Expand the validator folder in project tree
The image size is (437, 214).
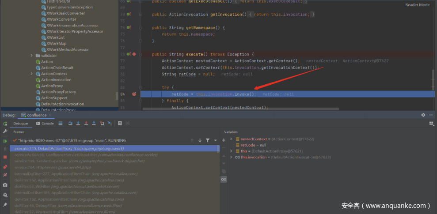coord(32,56)
